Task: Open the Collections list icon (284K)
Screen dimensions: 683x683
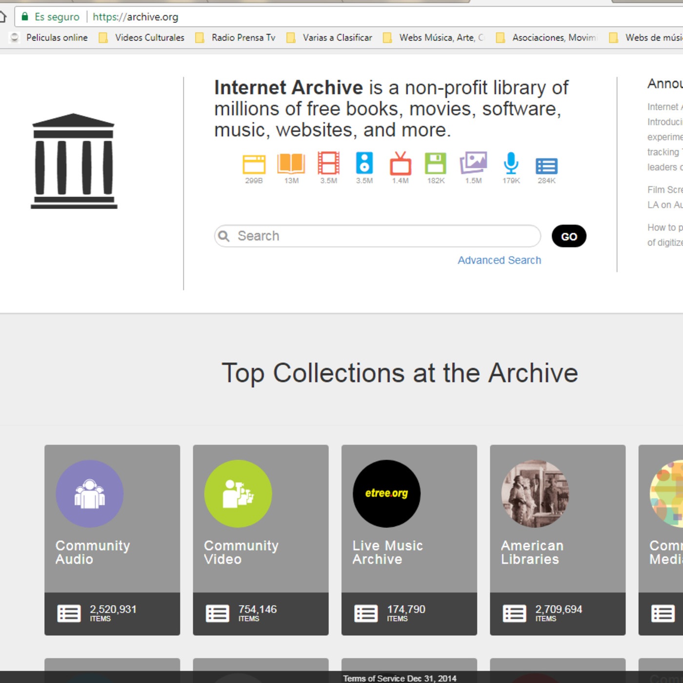Action: 546,166
